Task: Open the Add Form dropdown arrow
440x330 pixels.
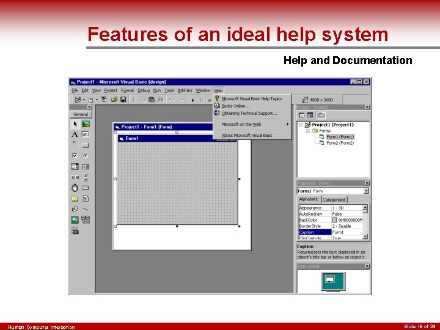Action: click(x=97, y=100)
